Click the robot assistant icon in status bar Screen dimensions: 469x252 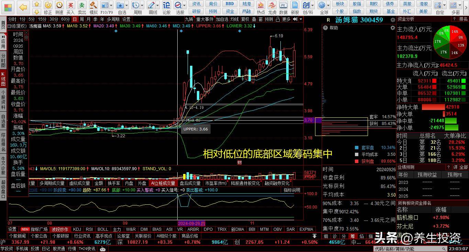point(102,249)
